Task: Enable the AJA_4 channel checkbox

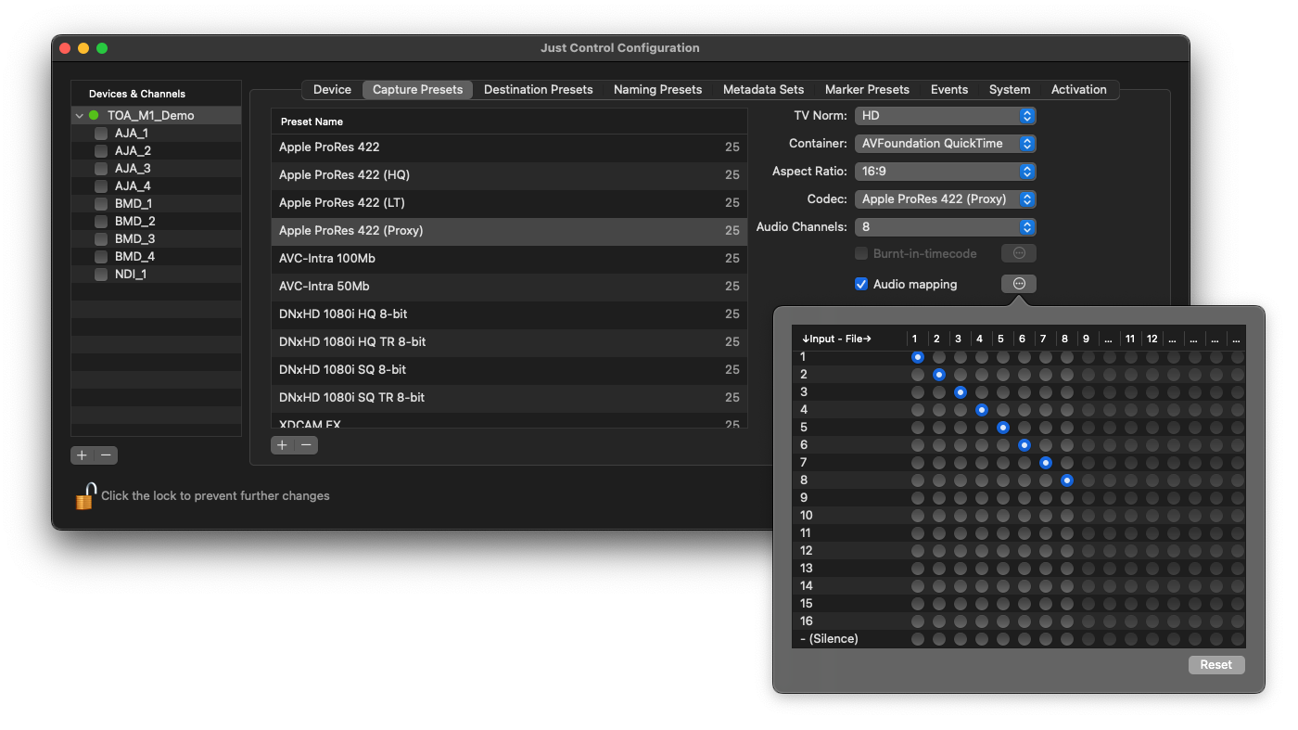Action: [101, 186]
